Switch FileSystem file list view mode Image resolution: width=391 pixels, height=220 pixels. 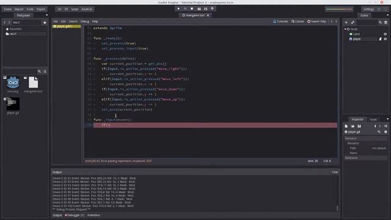45,71
